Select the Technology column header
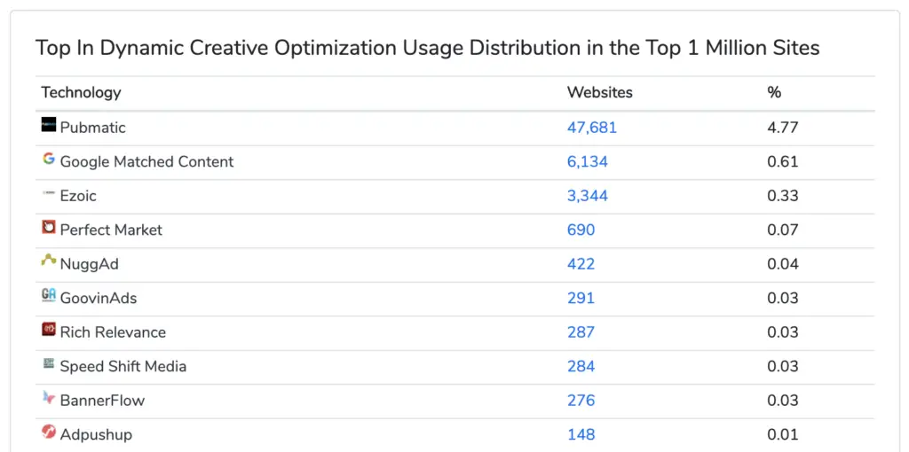Image resolution: width=909 pixels, height=452 pixels. 81,92
